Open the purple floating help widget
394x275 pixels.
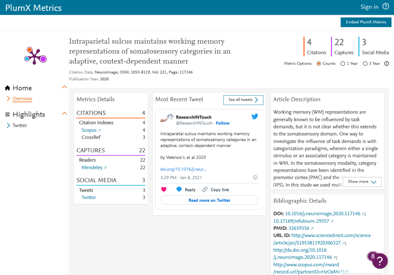point(380,261)
